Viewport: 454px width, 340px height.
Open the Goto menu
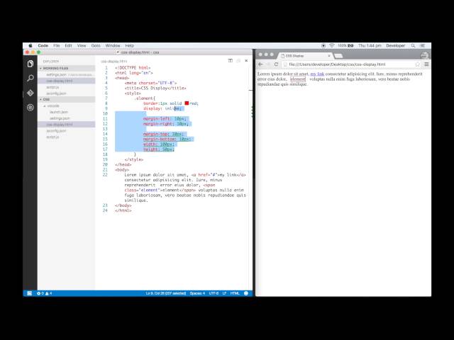coord(96,45)
